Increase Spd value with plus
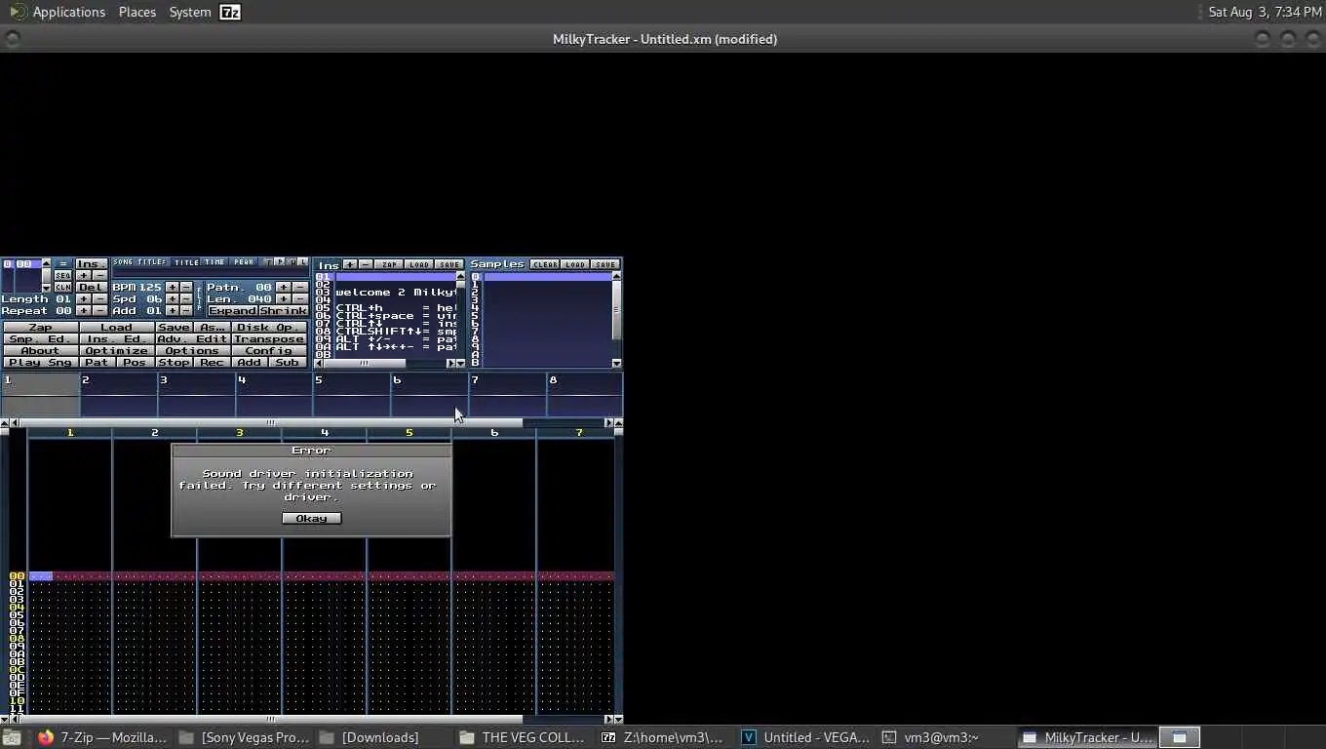 click(173, 299)
